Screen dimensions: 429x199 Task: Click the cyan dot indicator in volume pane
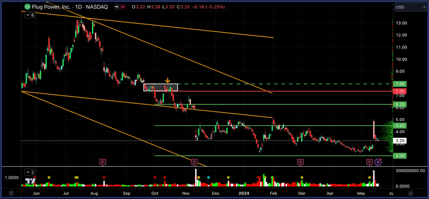[x=209, y=178]
